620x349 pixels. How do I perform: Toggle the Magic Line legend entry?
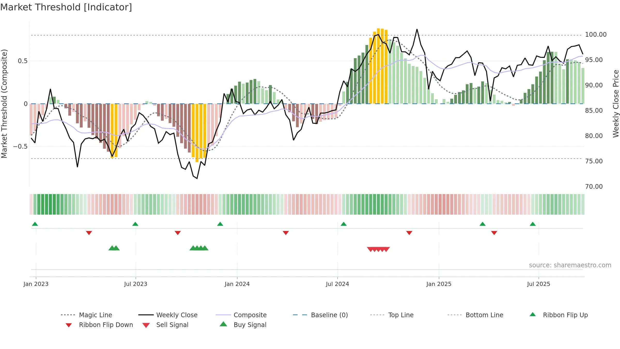[x=86, y=315]
